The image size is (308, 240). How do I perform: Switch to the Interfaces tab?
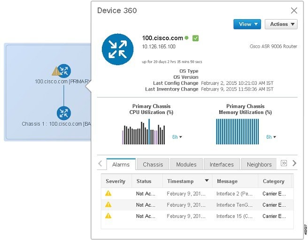[x=222, y=165]
